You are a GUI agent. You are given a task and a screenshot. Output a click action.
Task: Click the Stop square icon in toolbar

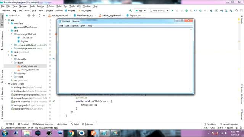coord(205,11)
